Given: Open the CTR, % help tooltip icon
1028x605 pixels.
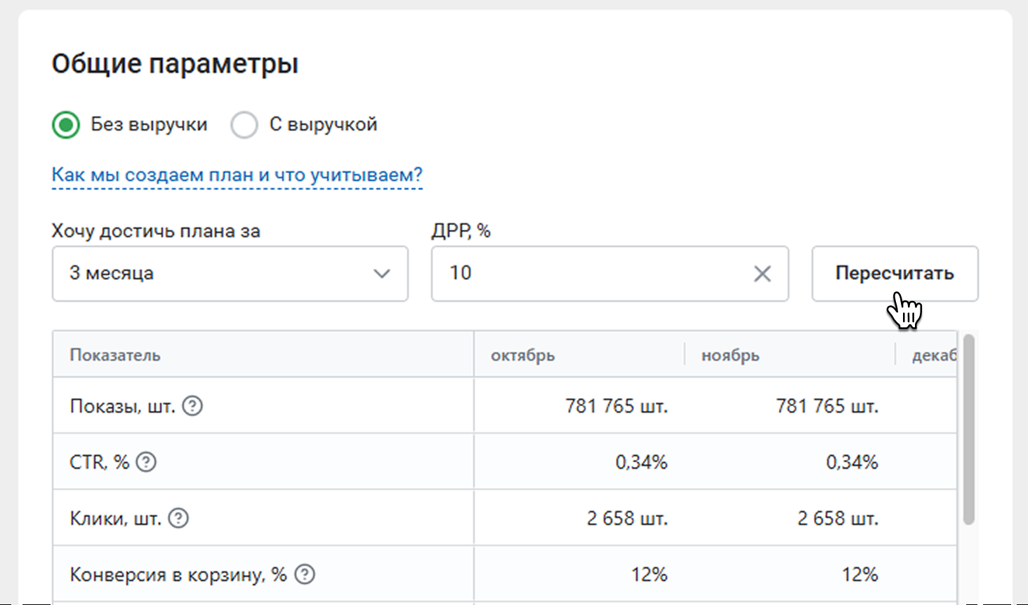Looking at the screenshot, I should tap(146, 462).
